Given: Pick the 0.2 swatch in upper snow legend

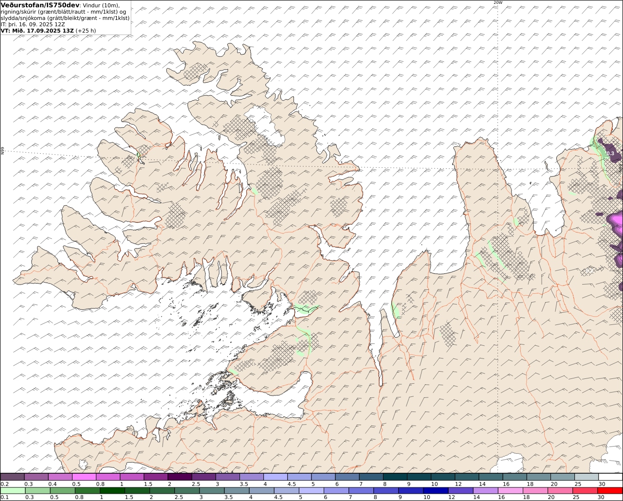Looking at the screenshot, I should (x=12, y=477).
